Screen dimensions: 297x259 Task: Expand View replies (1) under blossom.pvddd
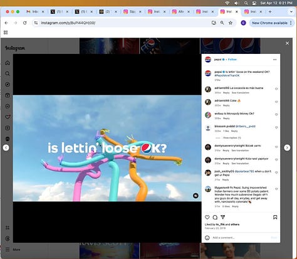[x=232, y=138]
